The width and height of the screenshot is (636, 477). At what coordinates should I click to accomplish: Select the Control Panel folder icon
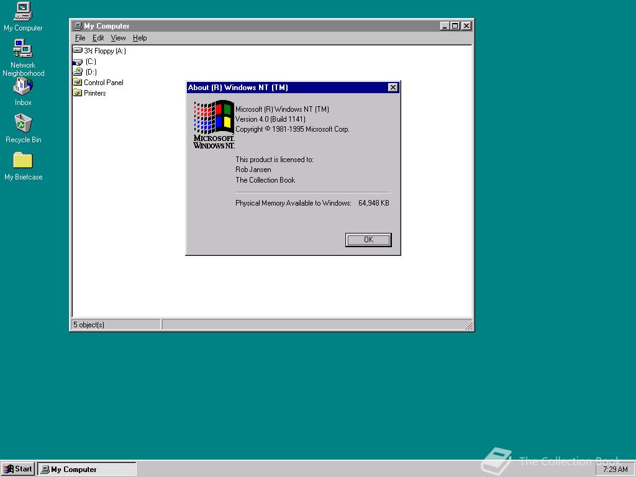[x=78, y=83]
